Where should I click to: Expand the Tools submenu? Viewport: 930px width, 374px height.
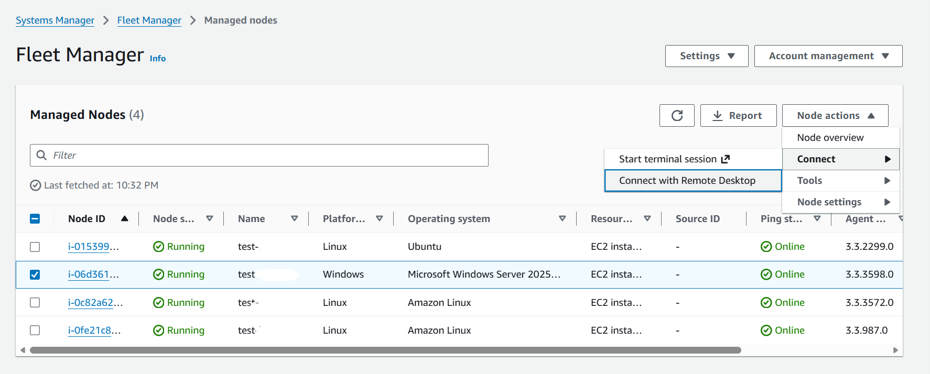[x=841, y=181]
